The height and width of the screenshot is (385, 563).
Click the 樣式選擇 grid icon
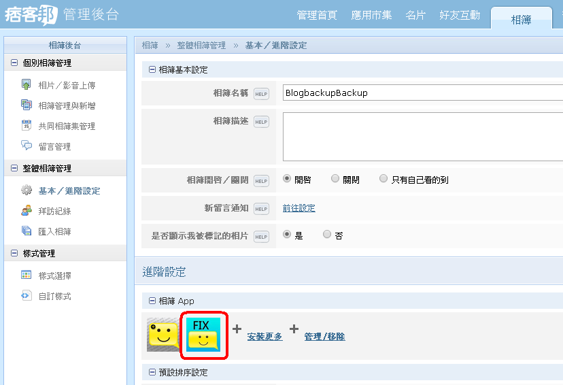[x=27, y=275]
